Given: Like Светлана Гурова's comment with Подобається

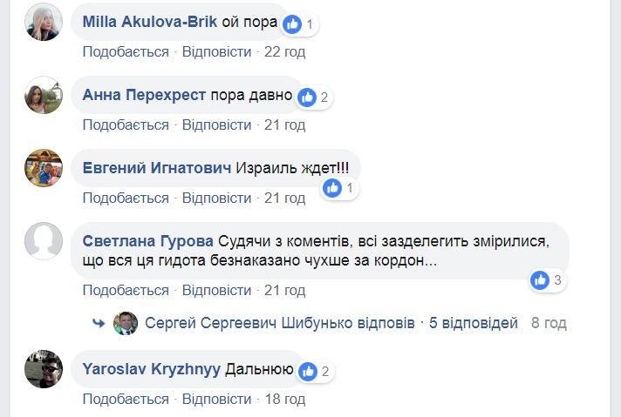Looking at the screenshot, I should 126,290.
